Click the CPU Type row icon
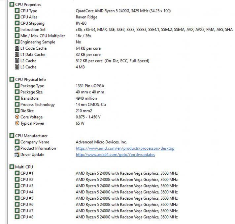The image size is (235, 224). [x=17, y=11]
